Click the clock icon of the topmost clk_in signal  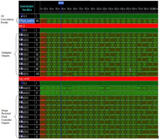(x=22, y=16)
